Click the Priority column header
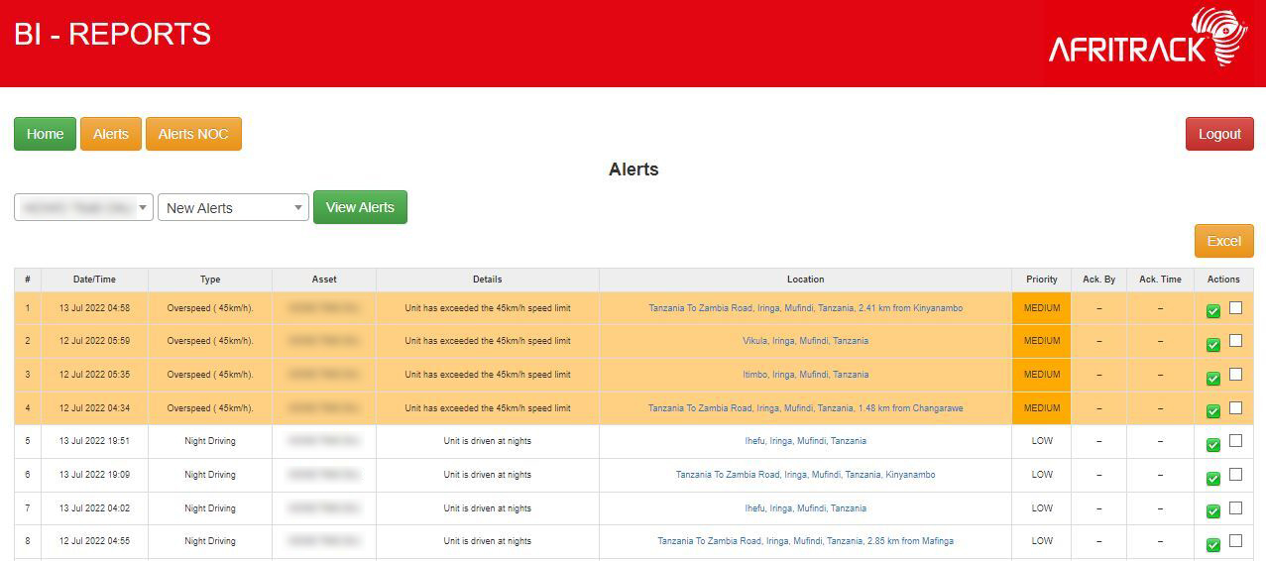Screen dimensions: 1266x561 [x=1042, y=280]
